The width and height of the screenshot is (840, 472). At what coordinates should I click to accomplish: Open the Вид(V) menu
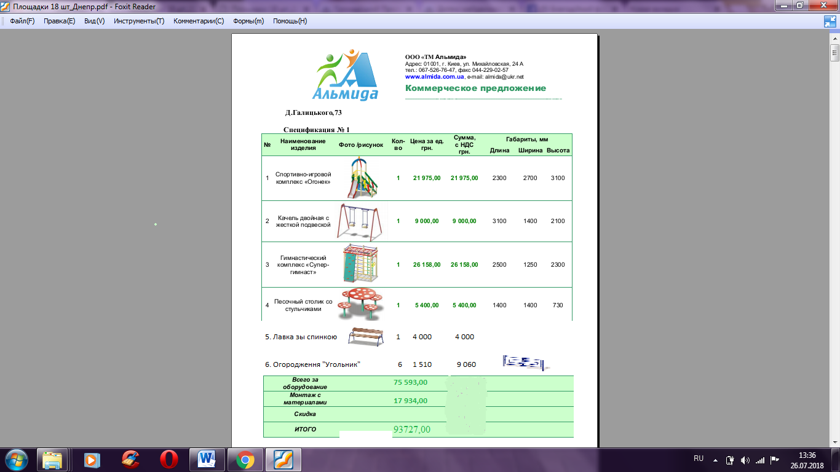(94, 21)
